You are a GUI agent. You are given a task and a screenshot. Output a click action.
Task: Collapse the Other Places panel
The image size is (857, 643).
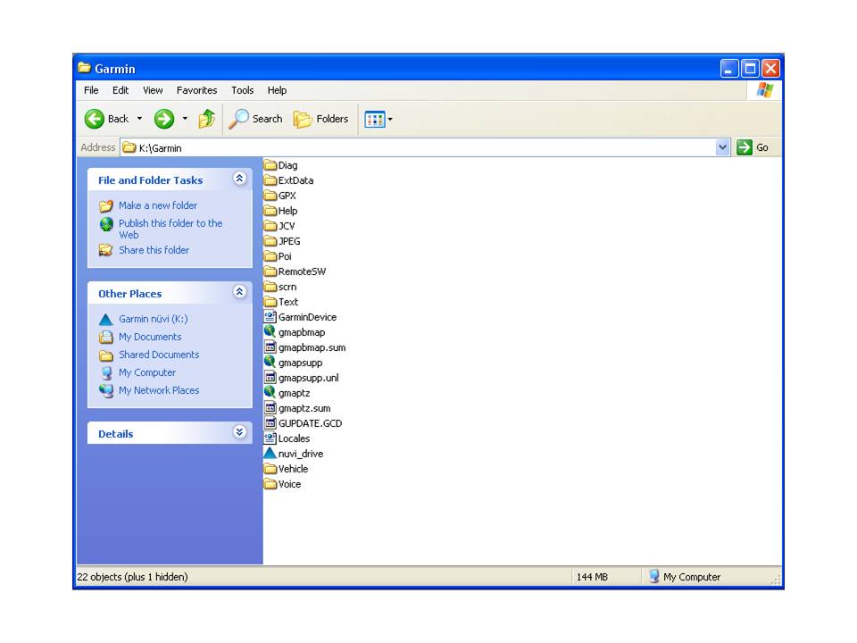click(239, 292)
